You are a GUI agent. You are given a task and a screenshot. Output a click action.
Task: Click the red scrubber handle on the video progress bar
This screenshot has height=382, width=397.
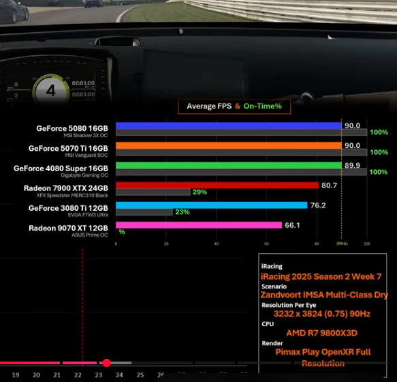tap(107, 363)
